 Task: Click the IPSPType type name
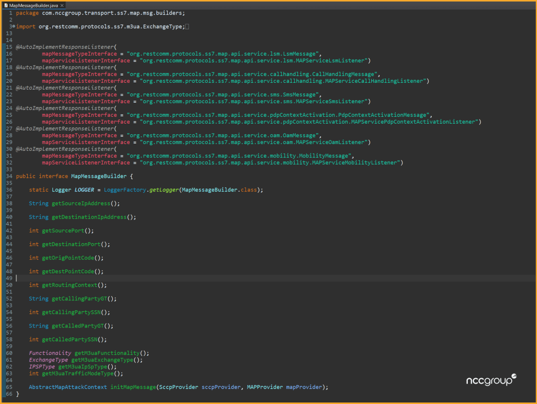click(42, 367)
